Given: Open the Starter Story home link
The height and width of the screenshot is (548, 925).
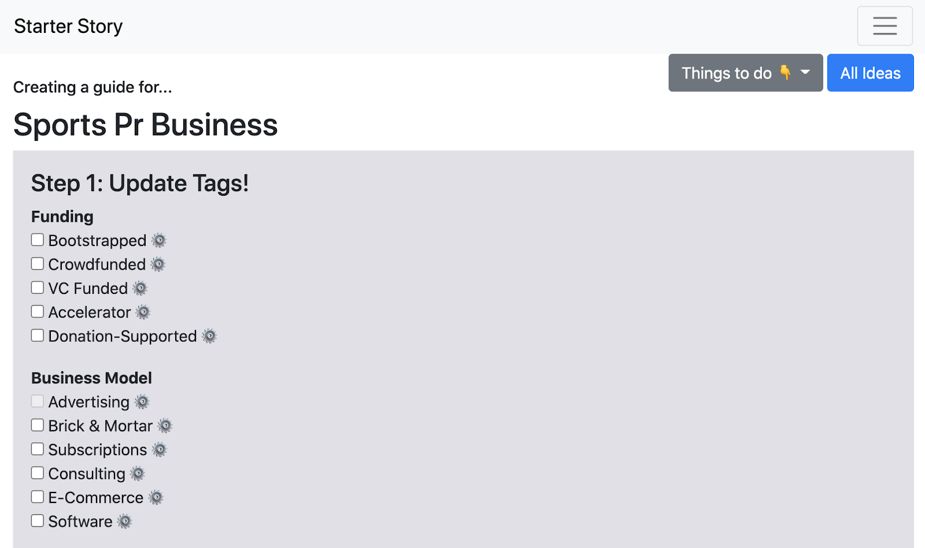Looking at the screenshot, I should (68, 27).
